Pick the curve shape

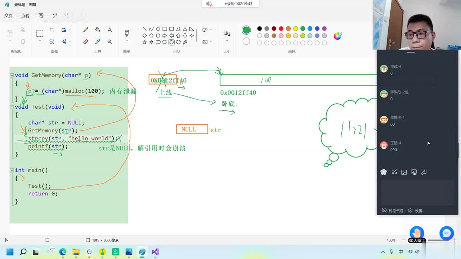tap(151, 29)
